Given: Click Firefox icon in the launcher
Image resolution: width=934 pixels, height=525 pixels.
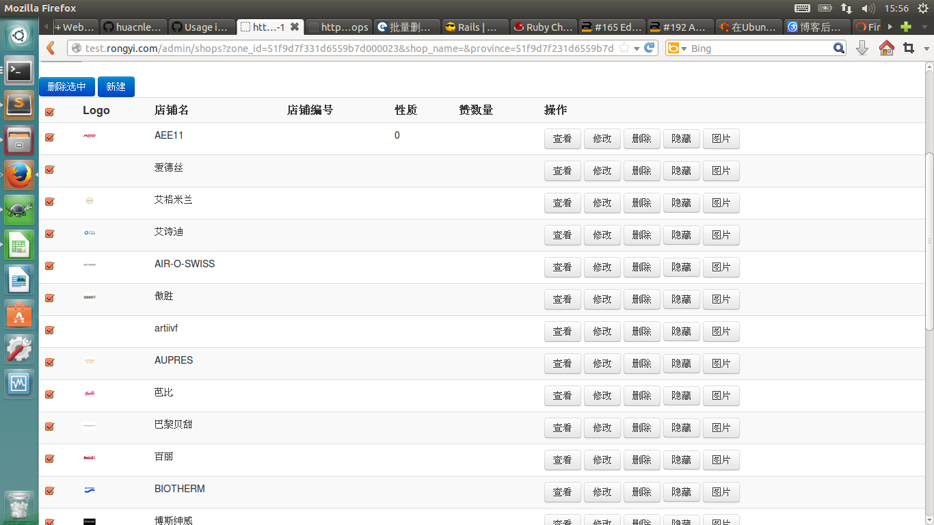Looking at the screenshot, I should click(19, 175).
